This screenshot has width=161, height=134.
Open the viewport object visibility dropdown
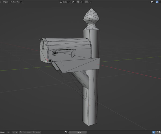(152, 2)
